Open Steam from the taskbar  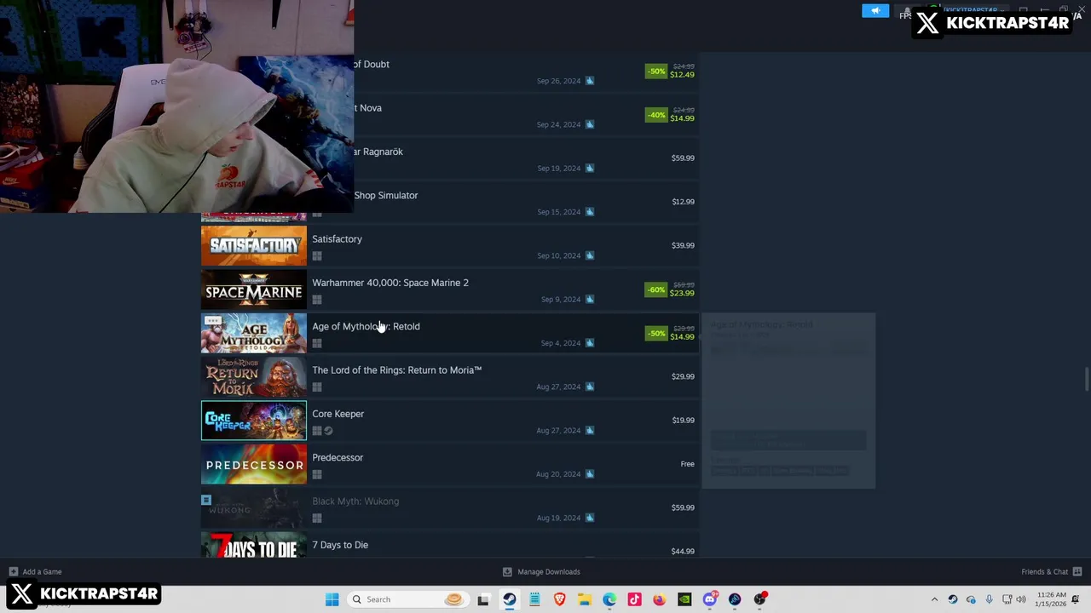click(x=510, y=599)
